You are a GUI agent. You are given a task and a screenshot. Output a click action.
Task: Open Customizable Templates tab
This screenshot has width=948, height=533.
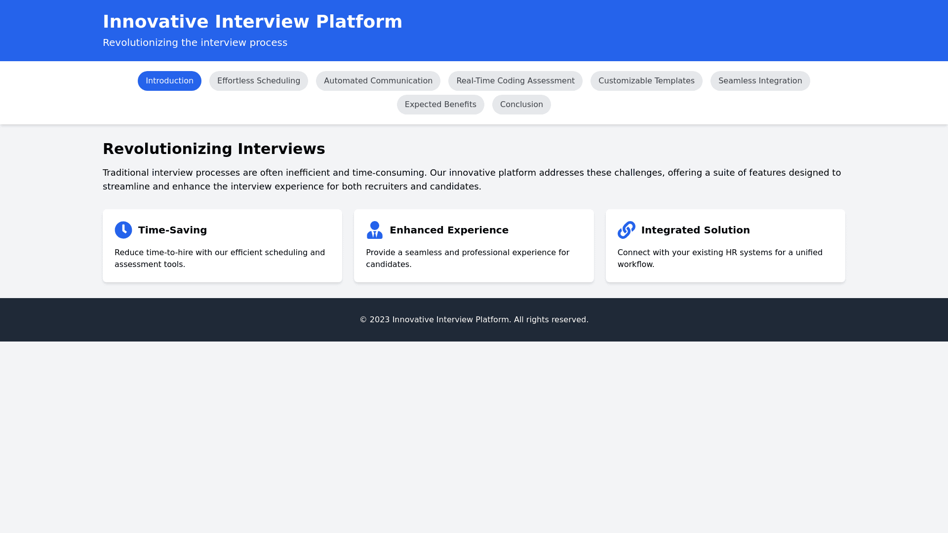[646, 81]
